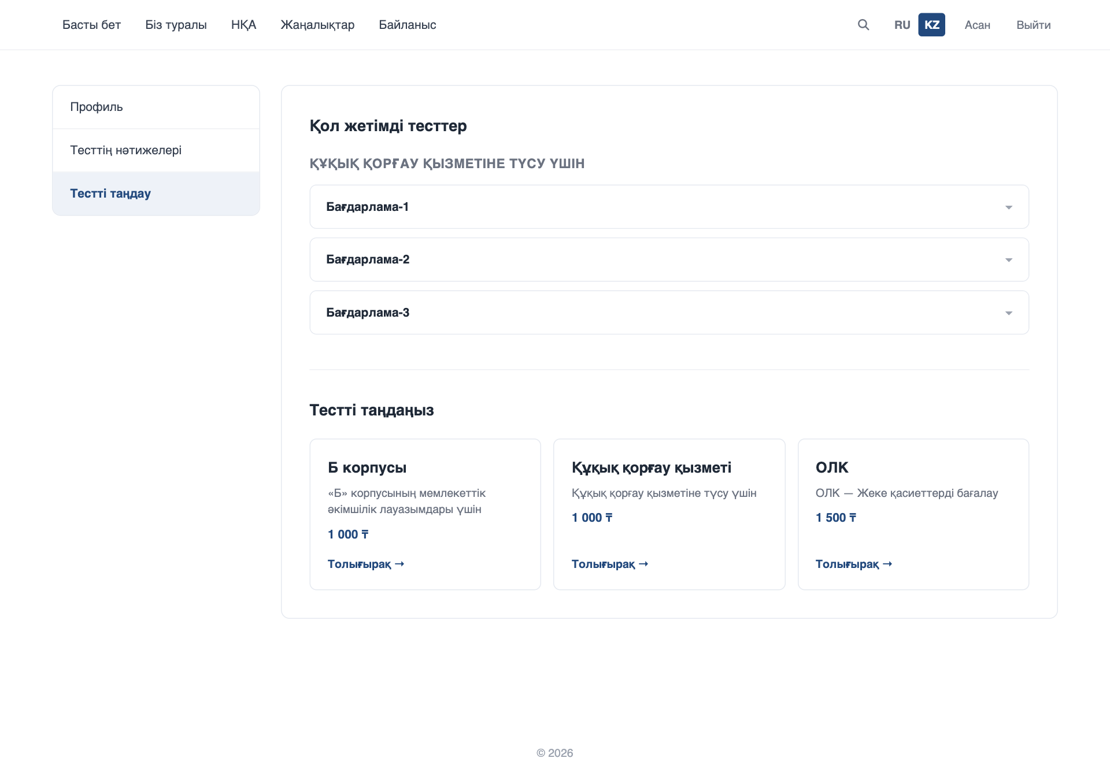Image resolution: width=1110 pixels, height=780 pixels.
Task: Click the Қол жетімді тесттер heading
Action: (x=388, y=125)
